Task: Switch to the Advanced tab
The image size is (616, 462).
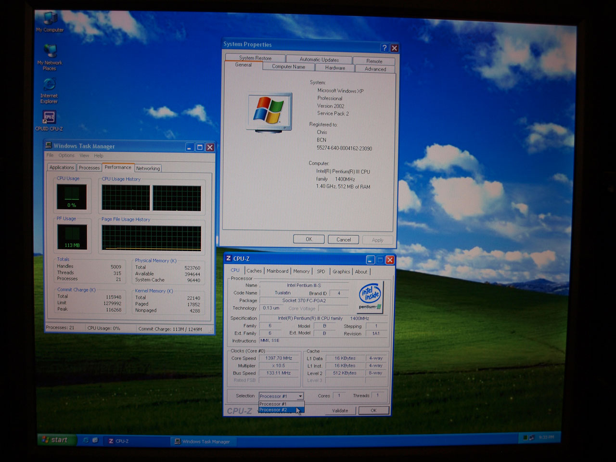Action: pyautogui.click(x=375, y=69)
